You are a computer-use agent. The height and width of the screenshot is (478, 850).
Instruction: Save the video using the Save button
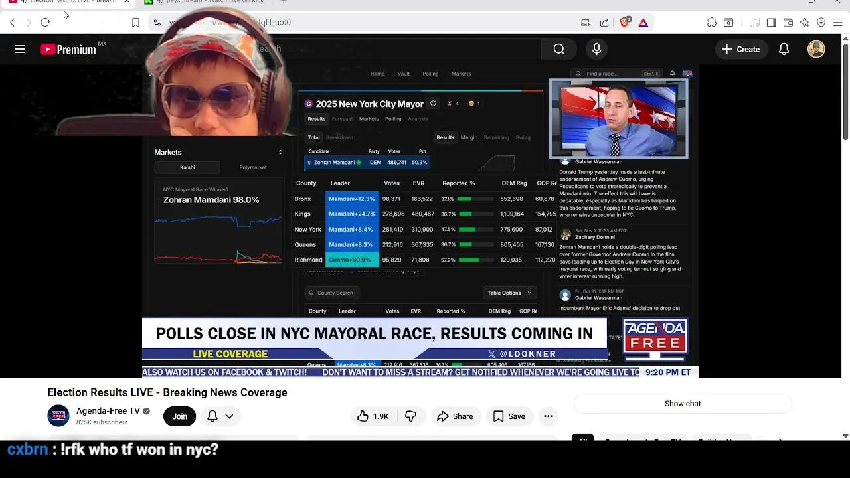pos(509,416)
